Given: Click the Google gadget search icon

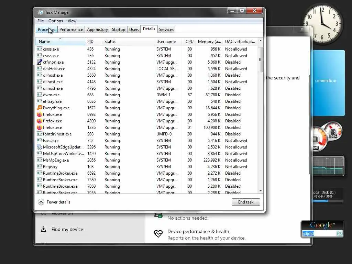Looking at the screenshot, I should 339,233.
